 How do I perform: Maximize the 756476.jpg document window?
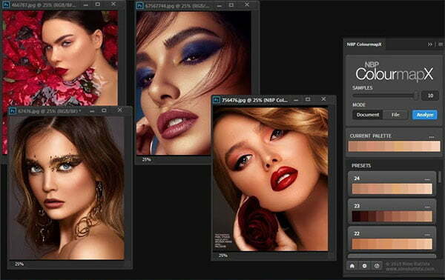point(308,99)
